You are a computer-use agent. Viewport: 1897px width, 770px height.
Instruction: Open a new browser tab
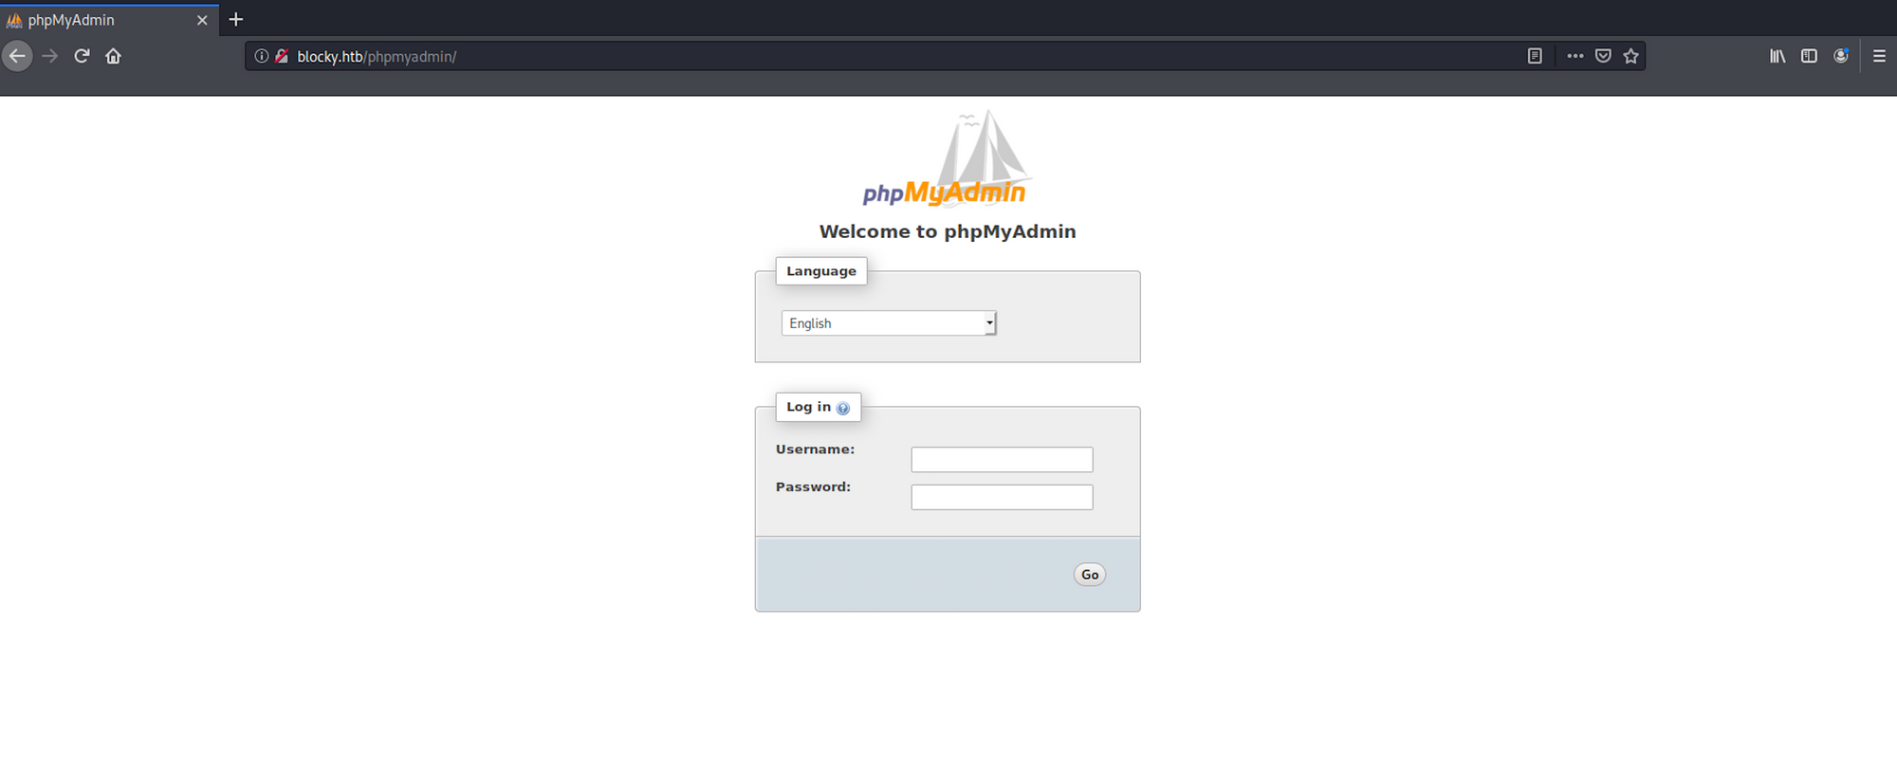236,19
